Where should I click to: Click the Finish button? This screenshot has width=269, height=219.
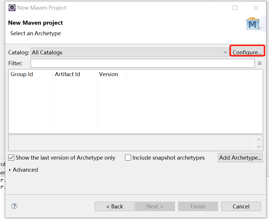point(198,206)
